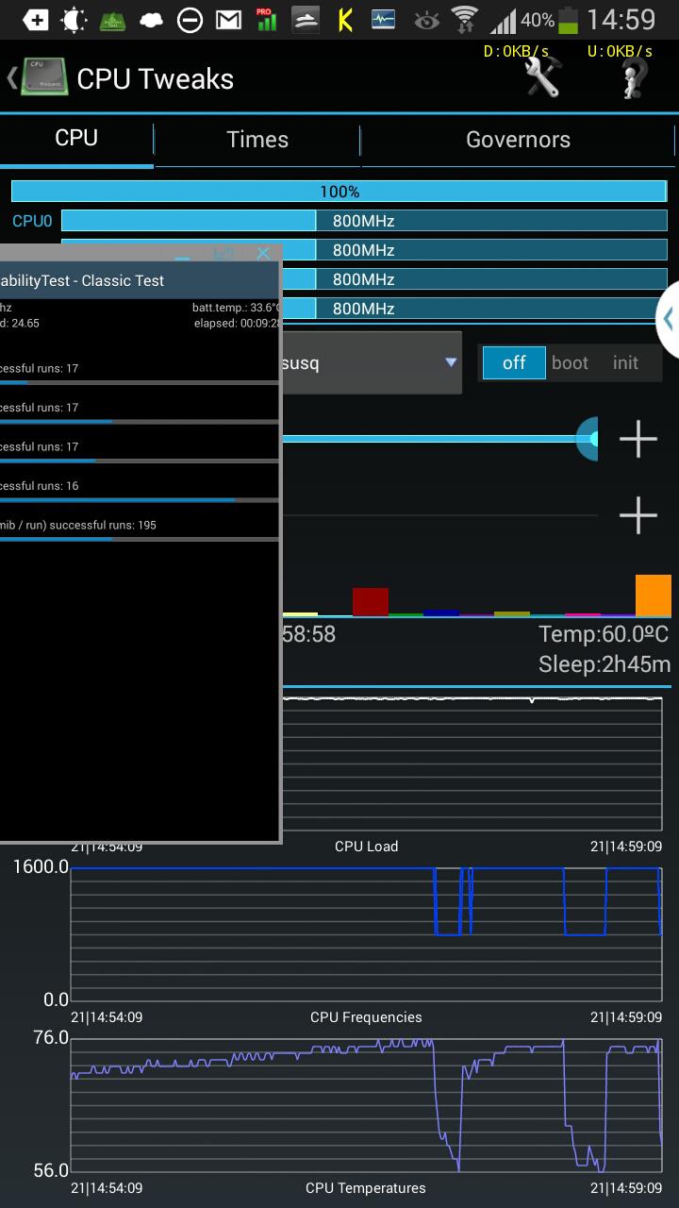Tap the clock showing 14:59
The width and height of the screenshot is (679, 1208).
621,20
